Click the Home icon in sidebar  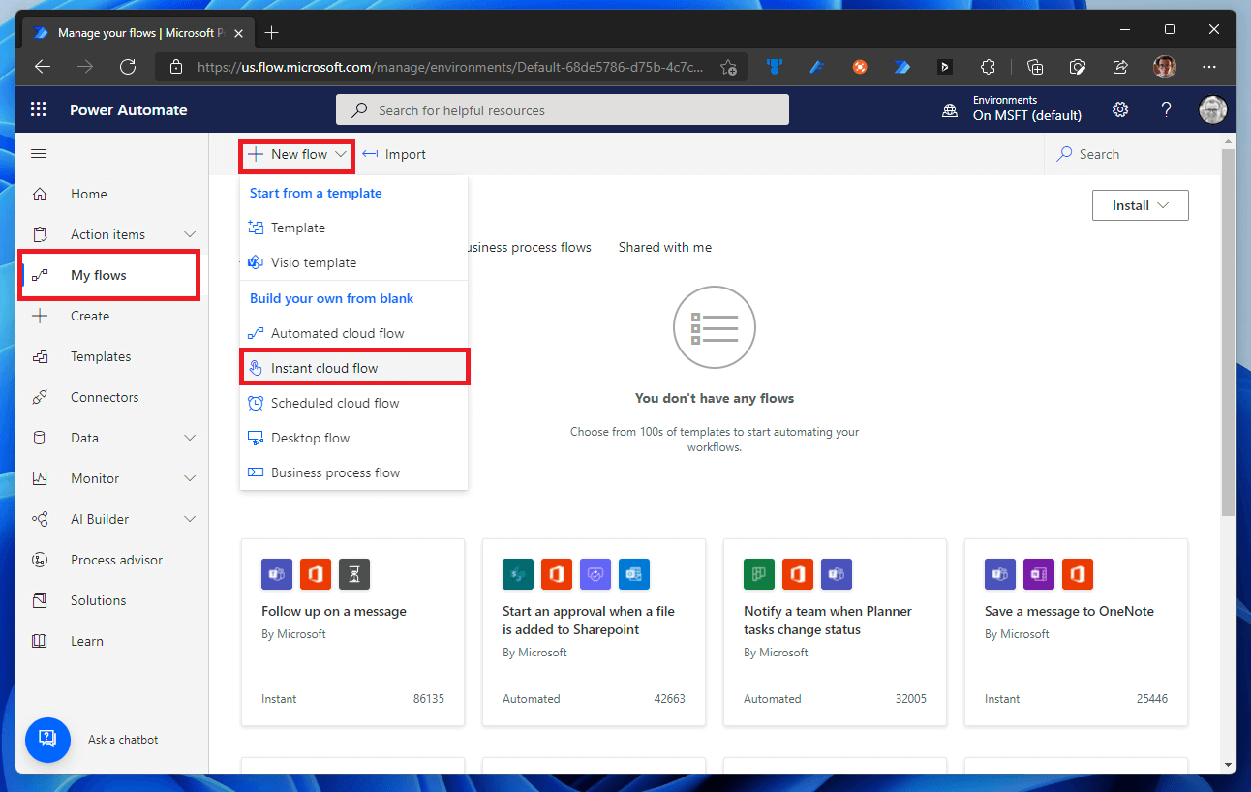tap(40, 194)
